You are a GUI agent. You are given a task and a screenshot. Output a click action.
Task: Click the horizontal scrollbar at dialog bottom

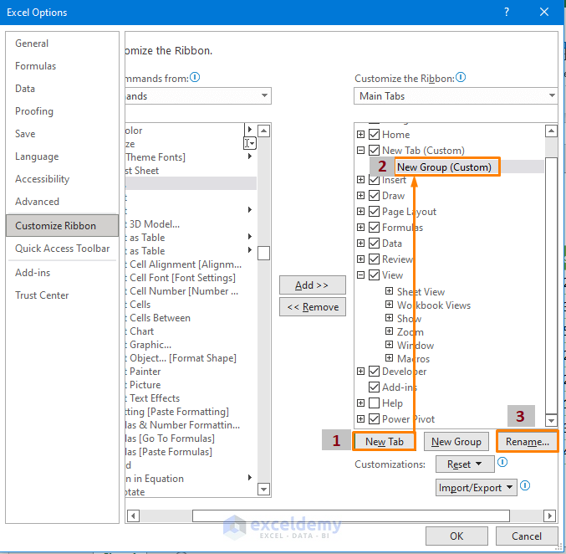(351, 516)
